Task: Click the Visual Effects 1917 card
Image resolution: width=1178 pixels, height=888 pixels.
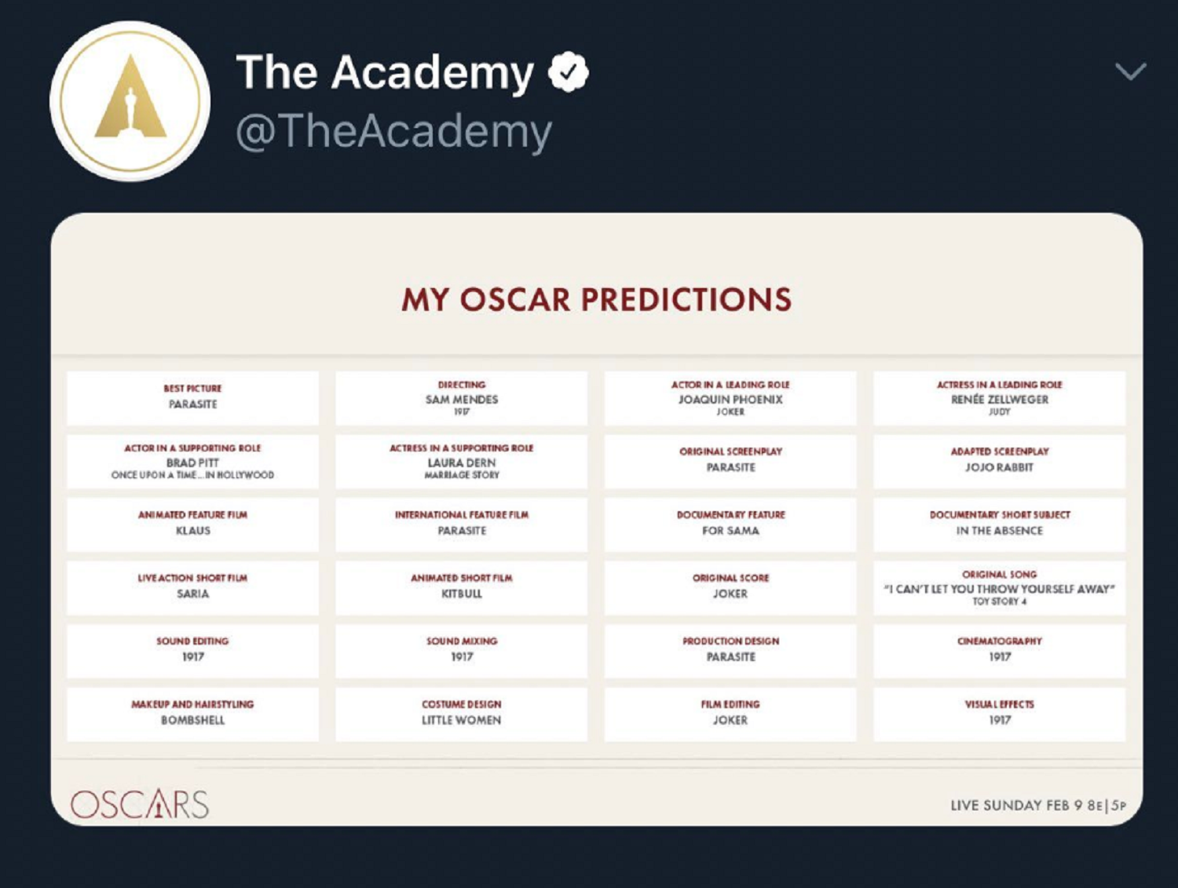Action: point(999,714)
